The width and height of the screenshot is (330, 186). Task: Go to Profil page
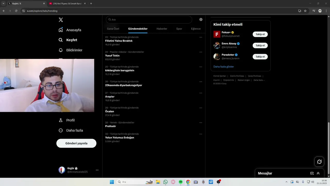pyautogui.click(x=67, y=120)
